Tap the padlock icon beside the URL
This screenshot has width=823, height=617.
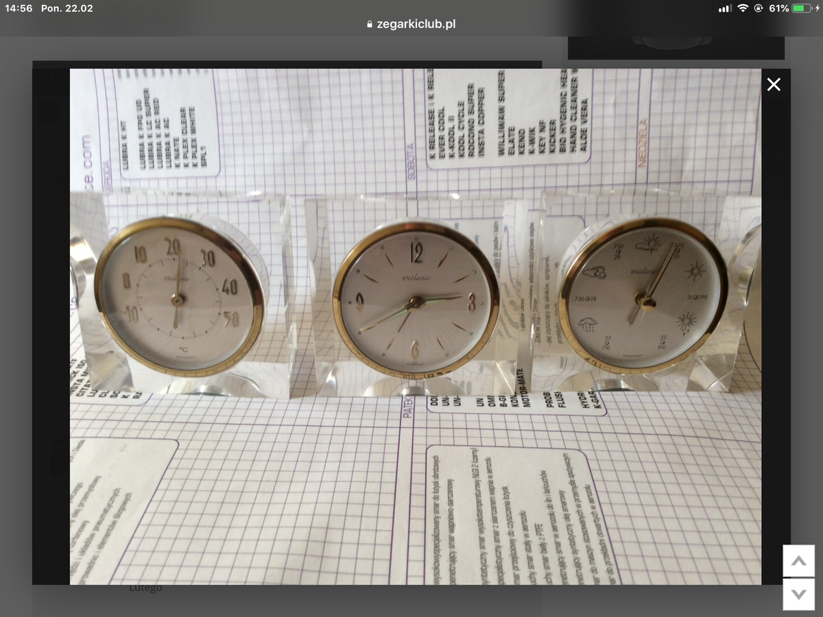(370, 24)
